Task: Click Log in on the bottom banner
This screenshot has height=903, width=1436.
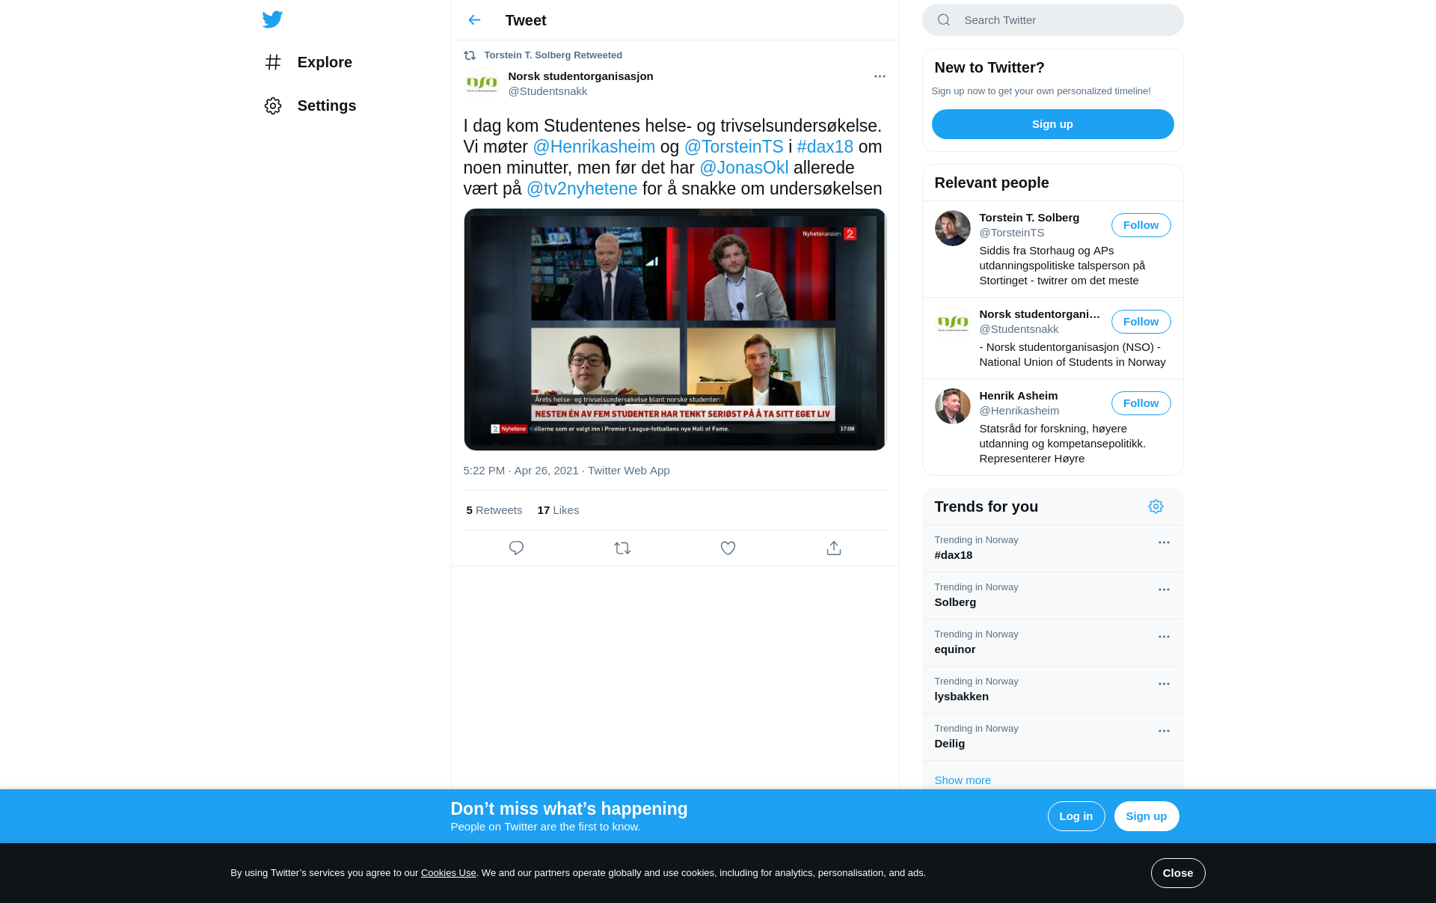Action: pos(1076,816)
